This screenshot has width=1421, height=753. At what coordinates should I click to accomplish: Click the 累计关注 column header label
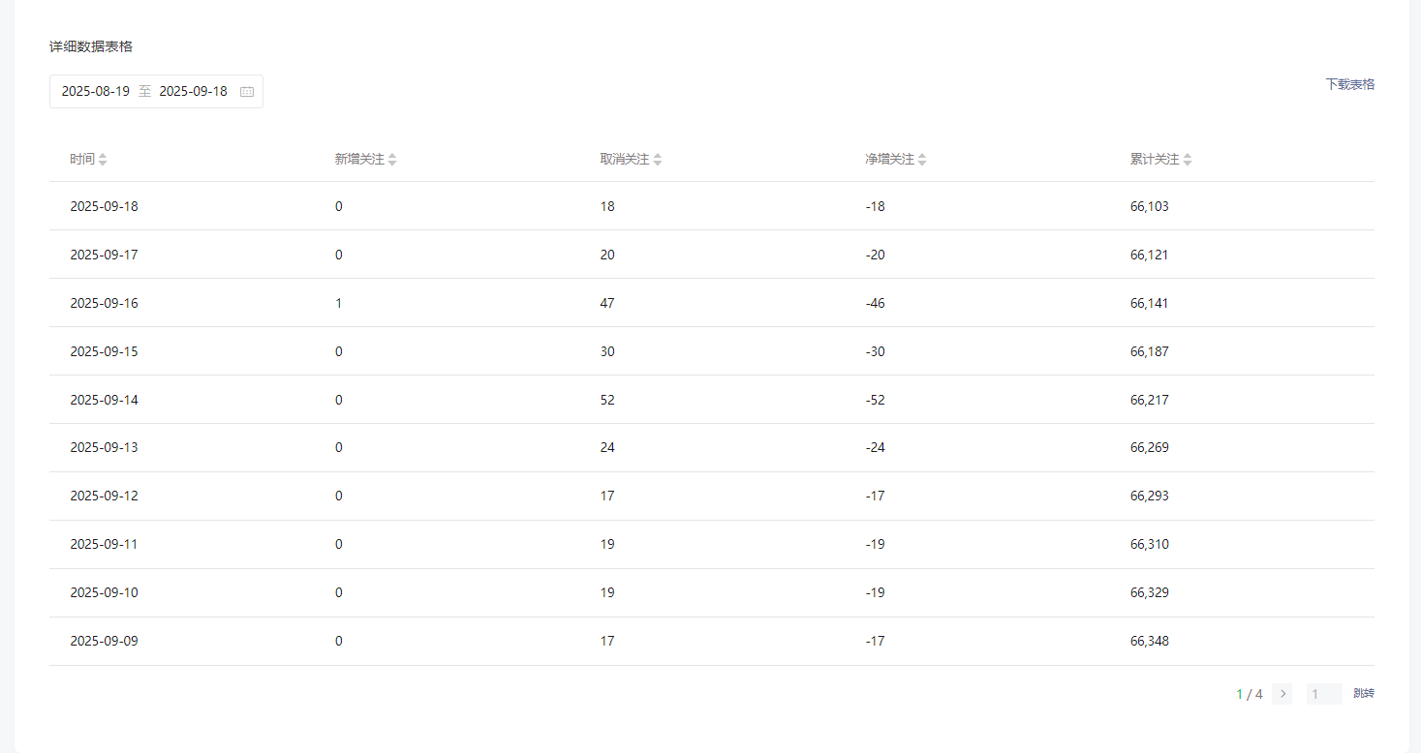[x=1155, y=160]
